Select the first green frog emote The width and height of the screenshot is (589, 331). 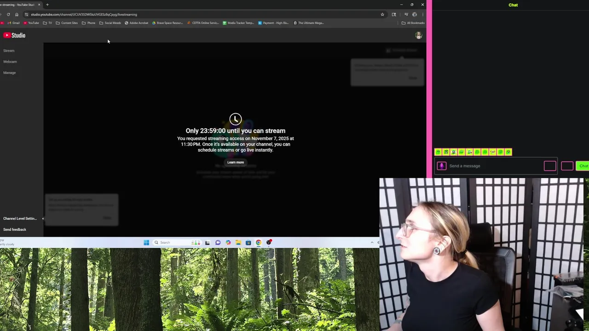tap(438, 152)
